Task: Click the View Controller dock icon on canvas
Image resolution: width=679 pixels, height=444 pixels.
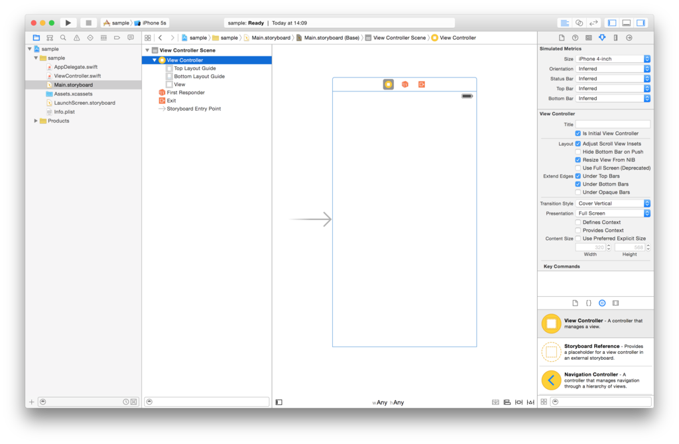Action: [389, 84]
